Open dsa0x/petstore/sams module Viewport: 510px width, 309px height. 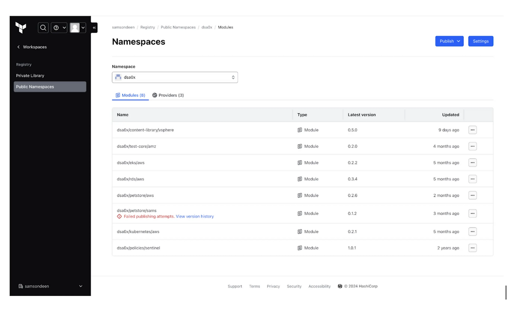[137, 210]
